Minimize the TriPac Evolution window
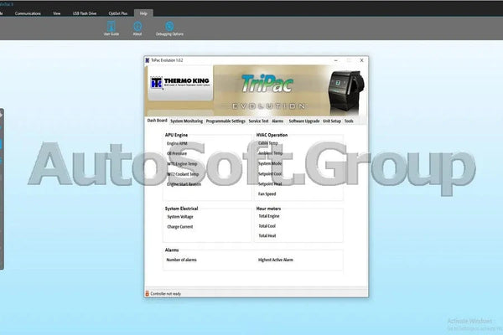Viewport: 503px width, 335px height. [x=335, y=60]
